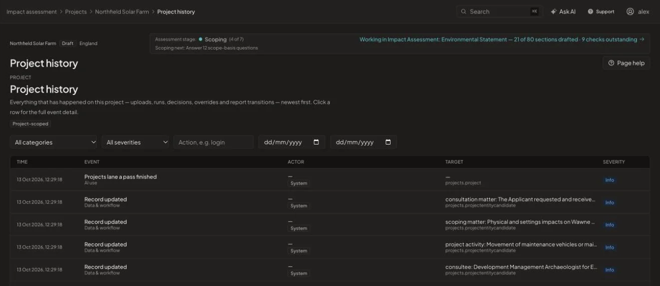Open Record updated row for project activity
The image size is (660, 286).
coord(330,247)
